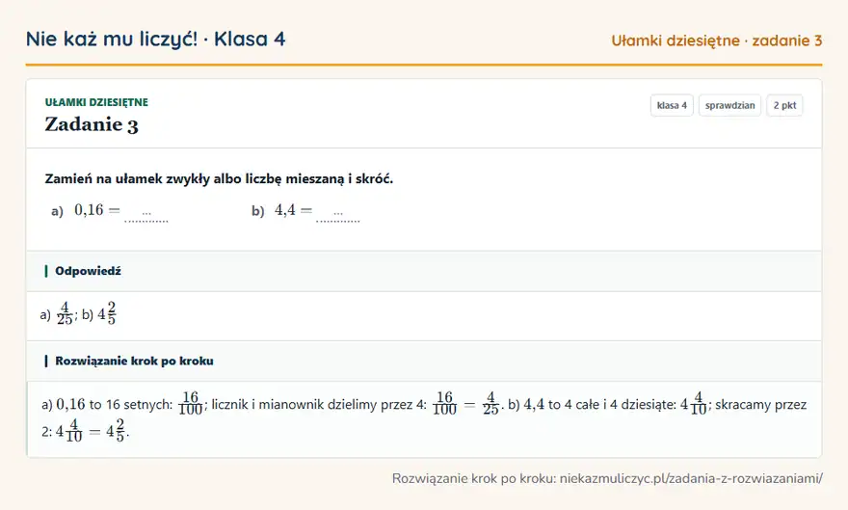Click the answer blank for 0,16

(146, 216)
